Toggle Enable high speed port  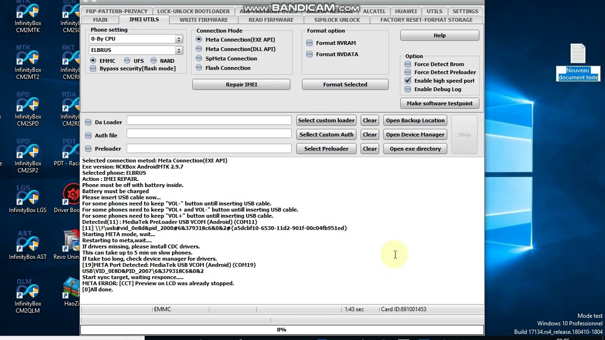click(408, 81)
